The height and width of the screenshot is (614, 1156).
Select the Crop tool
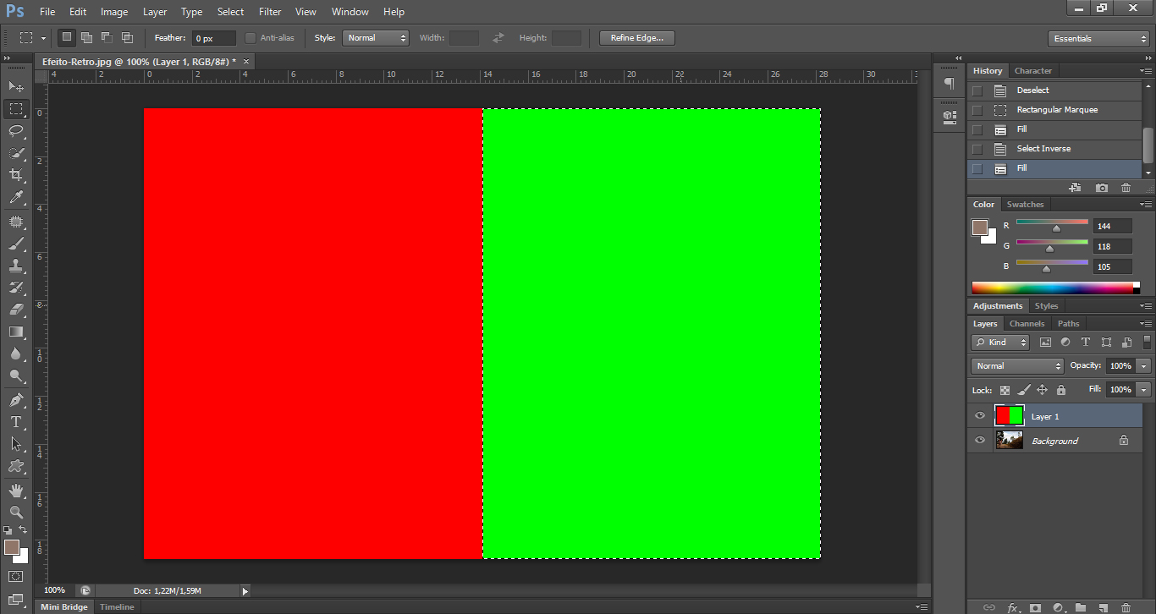[x=16, y=175]
